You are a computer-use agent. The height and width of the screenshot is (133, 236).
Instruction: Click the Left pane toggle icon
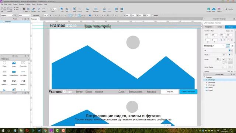click(x=117, y=9)
